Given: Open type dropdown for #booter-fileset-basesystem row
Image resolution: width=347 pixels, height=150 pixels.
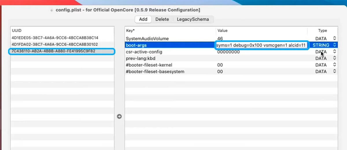Looking at the screenshot, I should 335,71.
